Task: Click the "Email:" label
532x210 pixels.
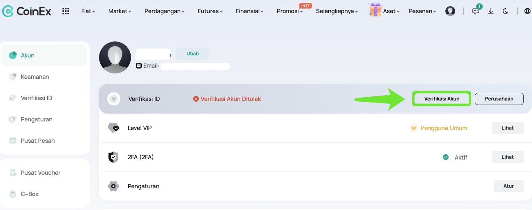Action: 151,66
